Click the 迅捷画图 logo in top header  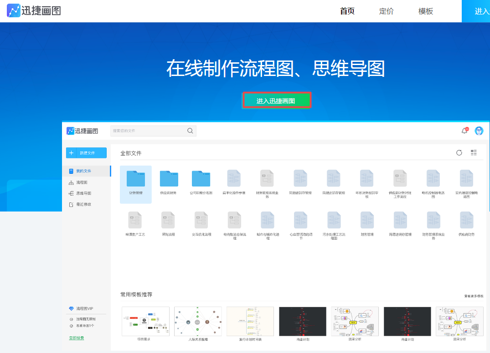click(x=34, y=10)
